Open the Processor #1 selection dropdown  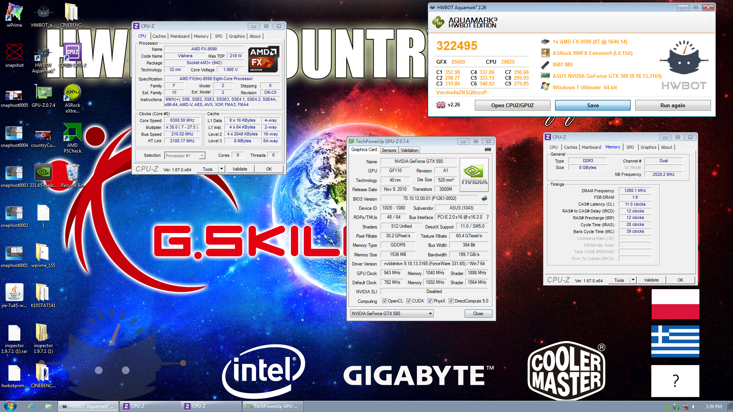point(185,156)
